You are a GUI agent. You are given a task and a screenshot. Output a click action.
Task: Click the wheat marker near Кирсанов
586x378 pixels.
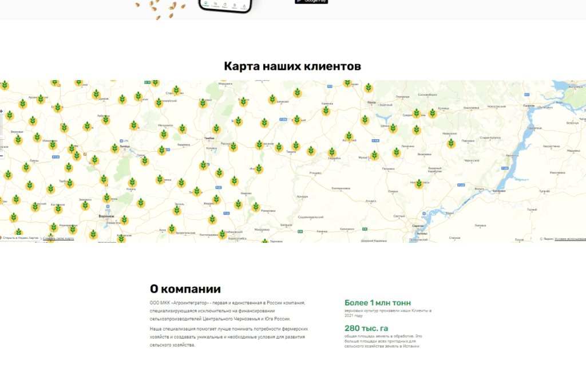point(259,145)
